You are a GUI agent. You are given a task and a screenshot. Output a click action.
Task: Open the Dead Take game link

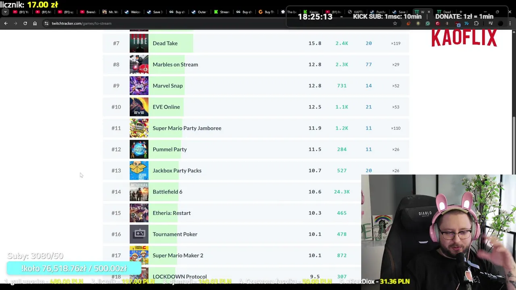(x=165, y=43)
